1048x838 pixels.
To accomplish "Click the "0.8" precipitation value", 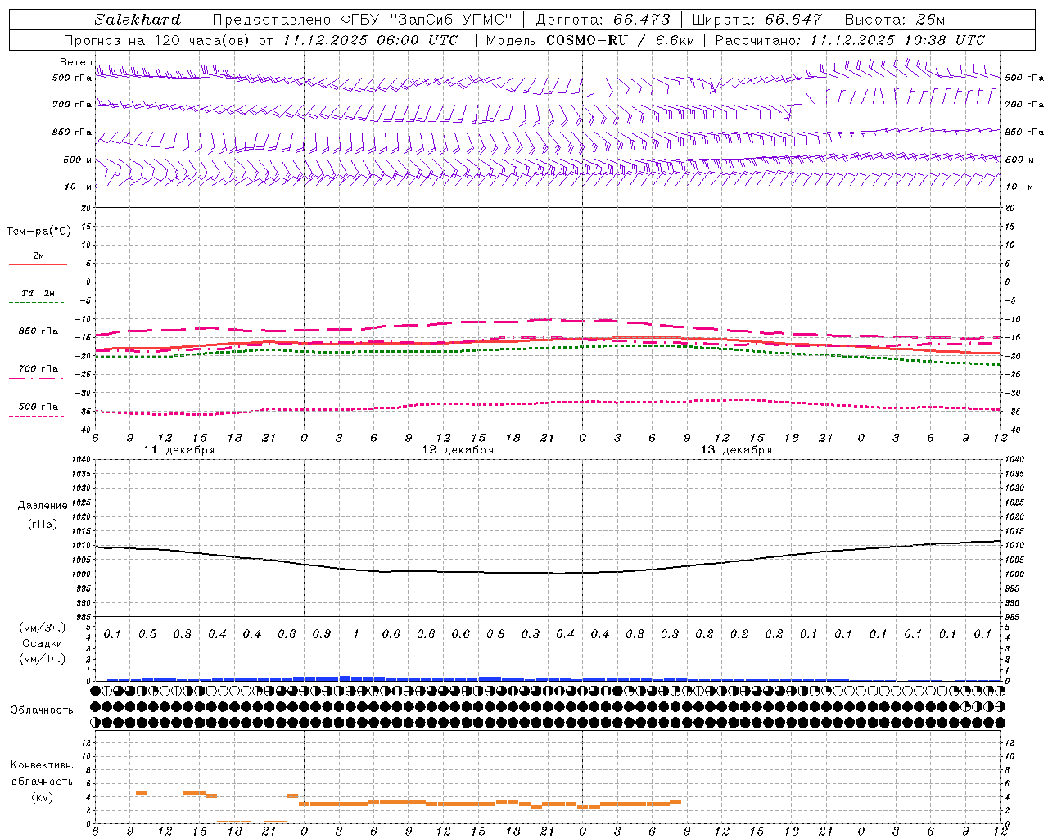I will tap(495, 634).
